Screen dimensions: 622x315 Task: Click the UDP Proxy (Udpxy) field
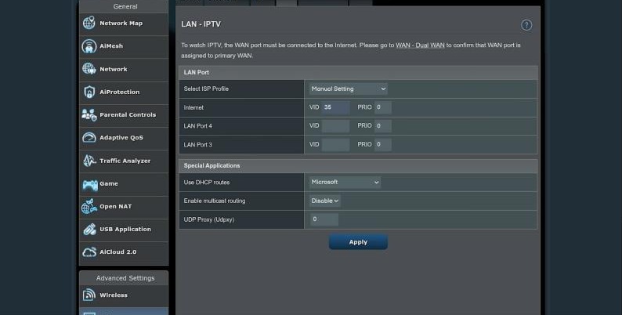click(x=324, y=219)
